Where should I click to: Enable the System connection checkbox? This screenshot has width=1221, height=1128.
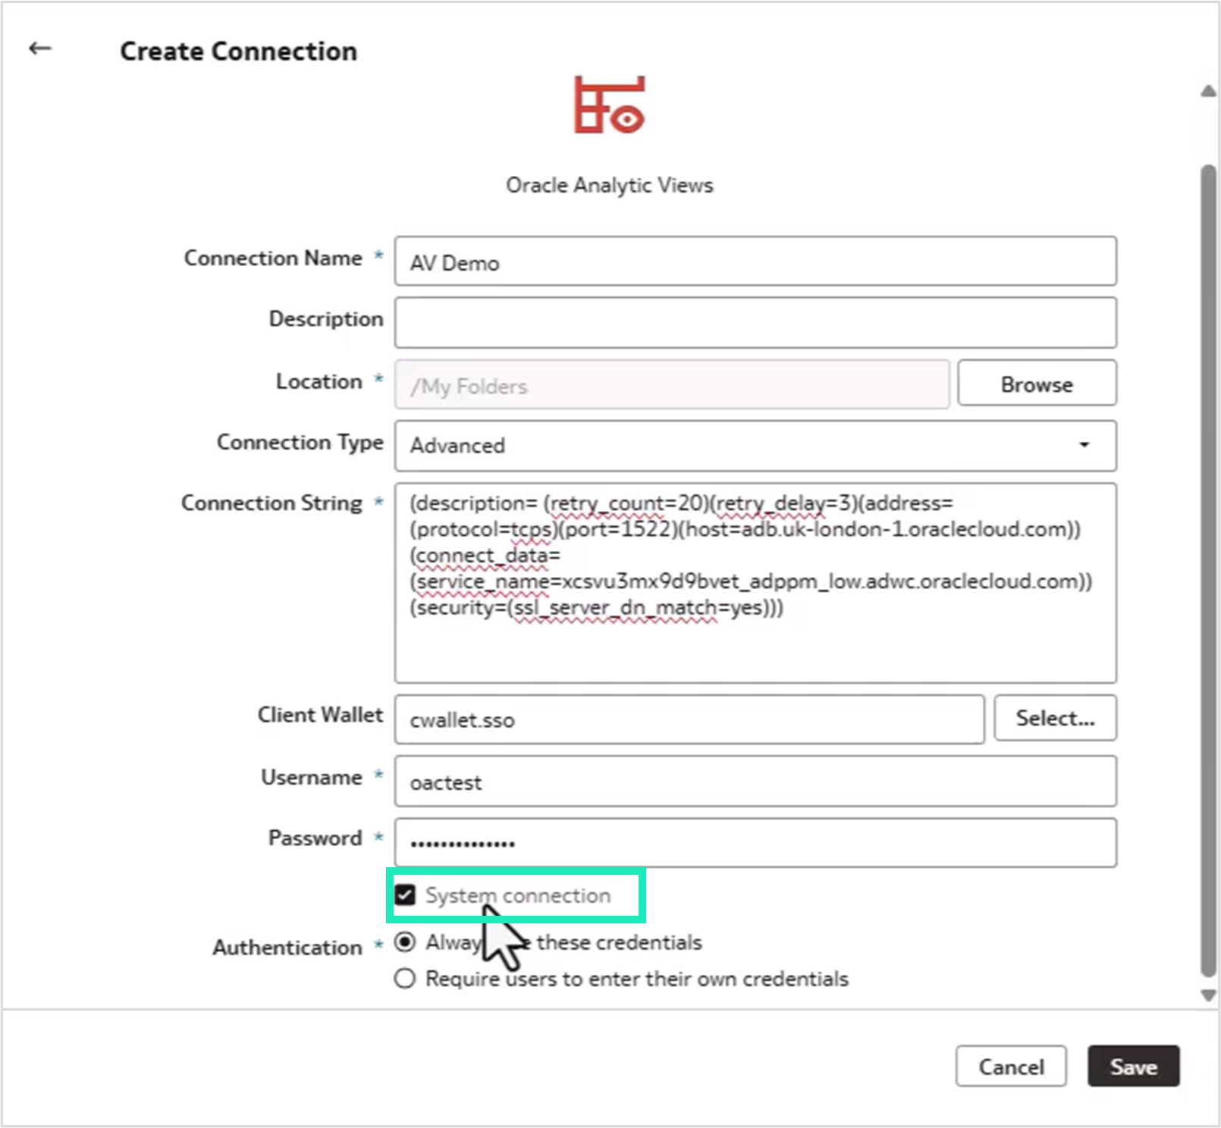tap(406, 895)
